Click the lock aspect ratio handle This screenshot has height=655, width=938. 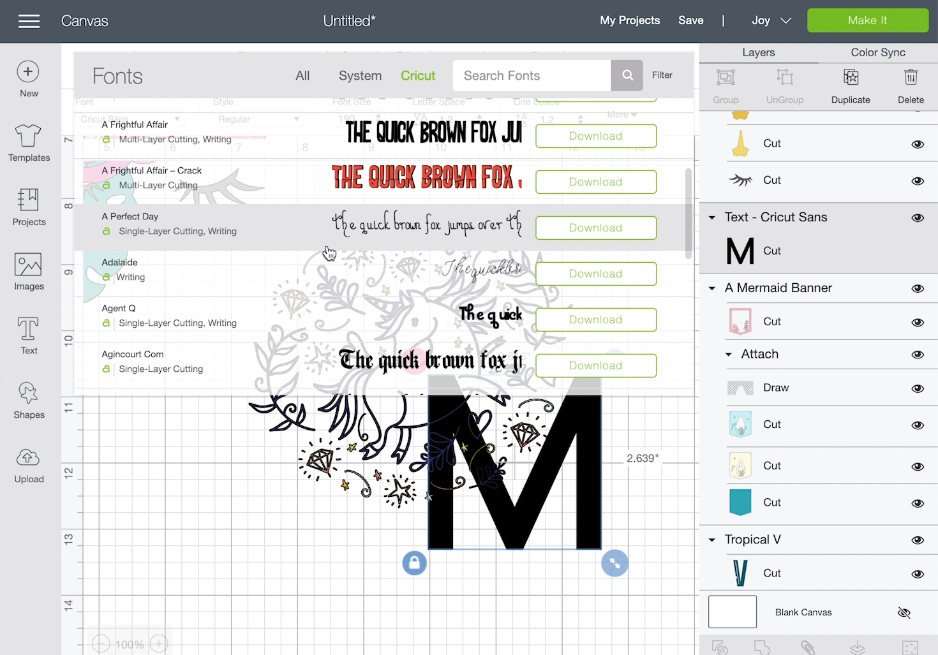point(414,563)
